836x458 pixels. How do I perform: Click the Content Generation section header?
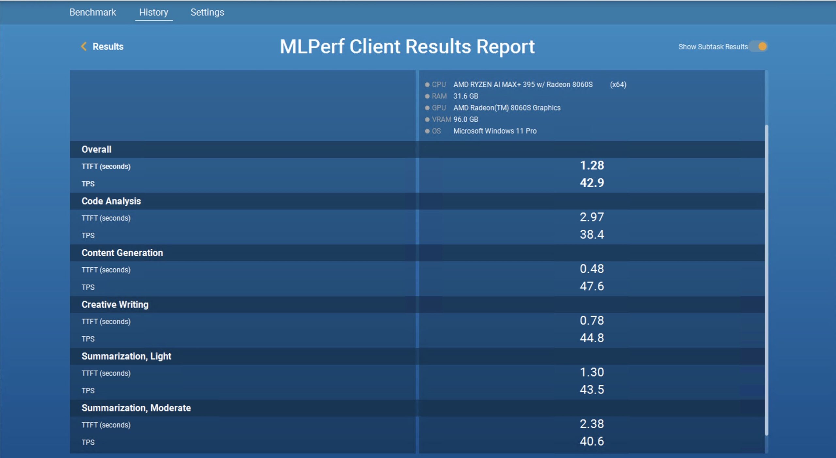[122, 253]
